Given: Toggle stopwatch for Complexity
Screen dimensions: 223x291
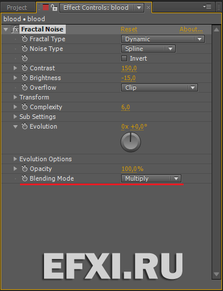Looking at the screenshot, I should click(x=25, y=107).
